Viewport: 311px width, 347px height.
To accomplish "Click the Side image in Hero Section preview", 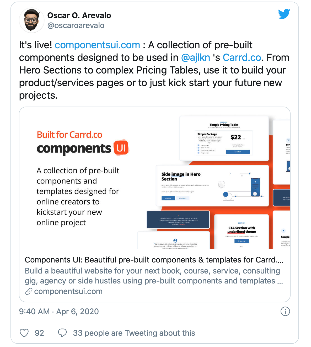I will pos(212,186).
